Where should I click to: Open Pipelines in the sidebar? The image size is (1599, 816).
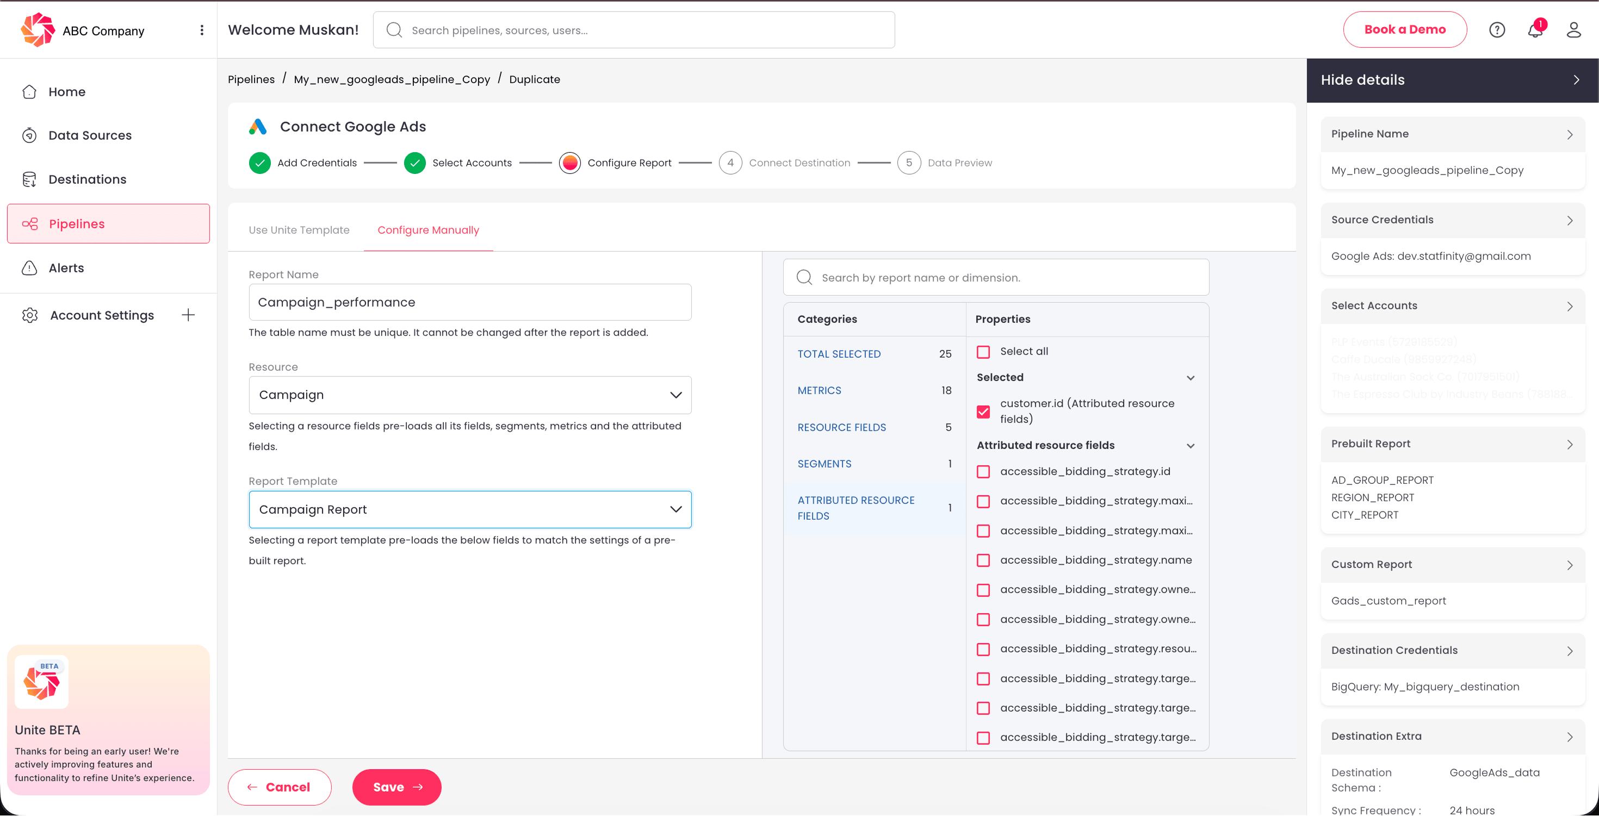click(108, 224)
